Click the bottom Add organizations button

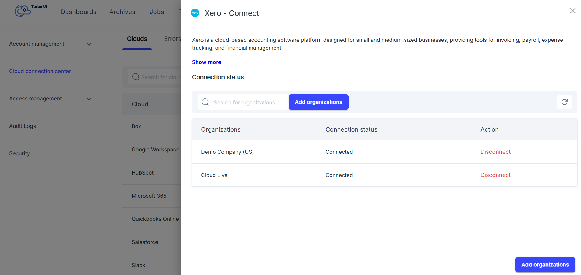click(x=545, y=265)
